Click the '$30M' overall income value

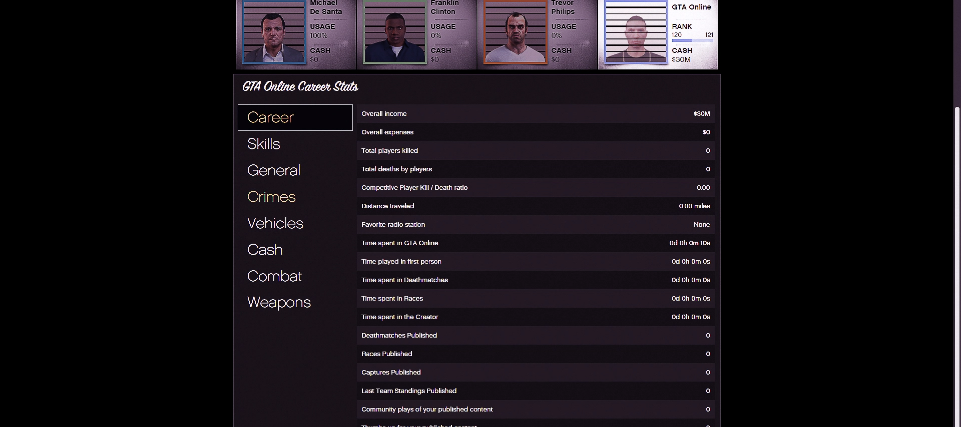tap(701, 114)
